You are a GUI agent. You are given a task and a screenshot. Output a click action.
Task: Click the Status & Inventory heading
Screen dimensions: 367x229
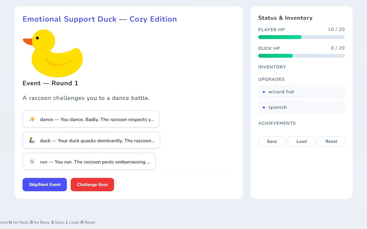285,18
